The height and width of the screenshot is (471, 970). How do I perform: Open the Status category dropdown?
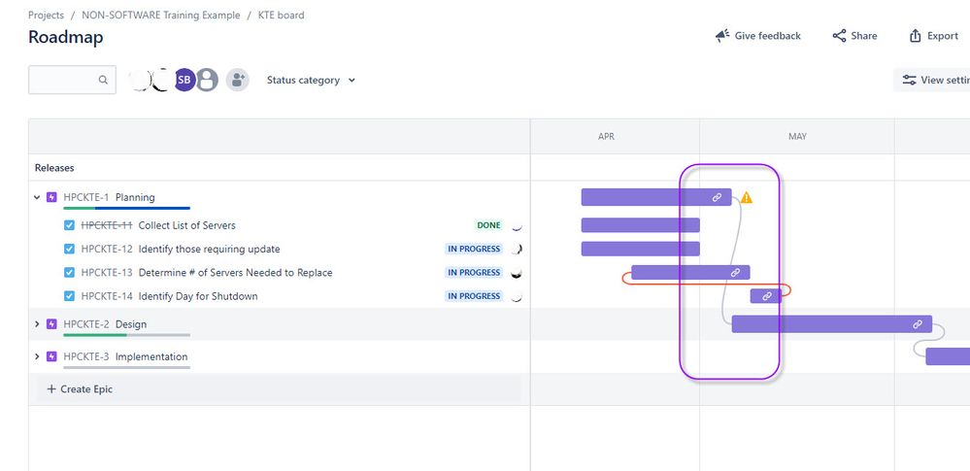(311, 80)
